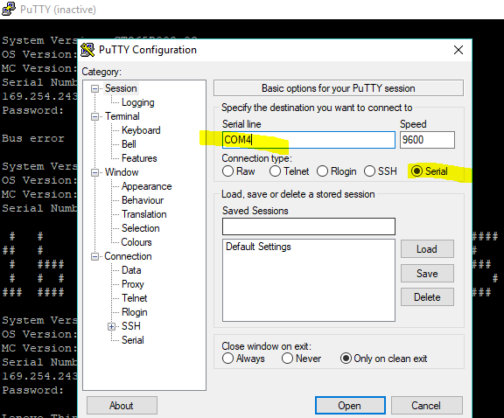The image size is (504, 418).
Task: Click the PuTTY terminal window title bar icon
Action: 9,9
